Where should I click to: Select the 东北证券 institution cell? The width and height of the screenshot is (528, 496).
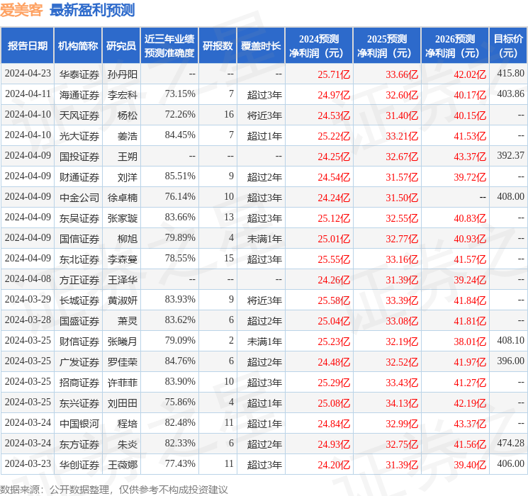[x=79, y=259]
